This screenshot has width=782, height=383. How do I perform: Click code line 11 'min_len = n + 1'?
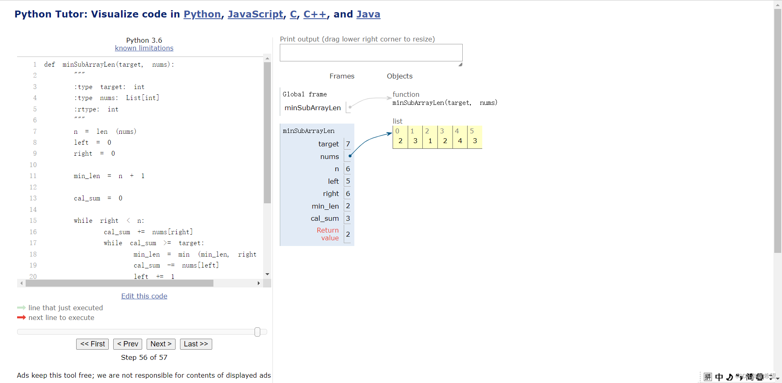click(109, 176)
